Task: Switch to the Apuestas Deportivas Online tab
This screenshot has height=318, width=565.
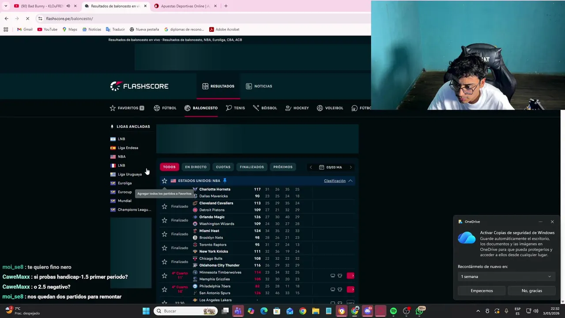Action: point(185,6)
